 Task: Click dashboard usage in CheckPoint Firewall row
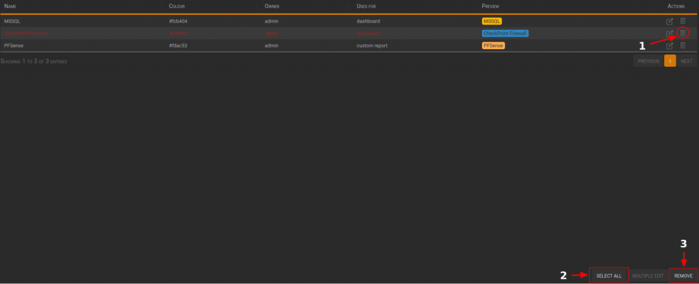[x=368, y=33]
